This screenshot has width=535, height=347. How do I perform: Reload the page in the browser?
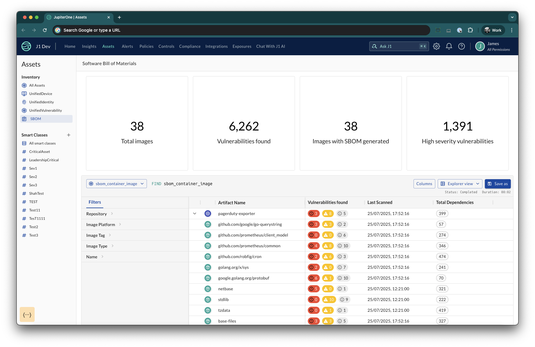45,30
